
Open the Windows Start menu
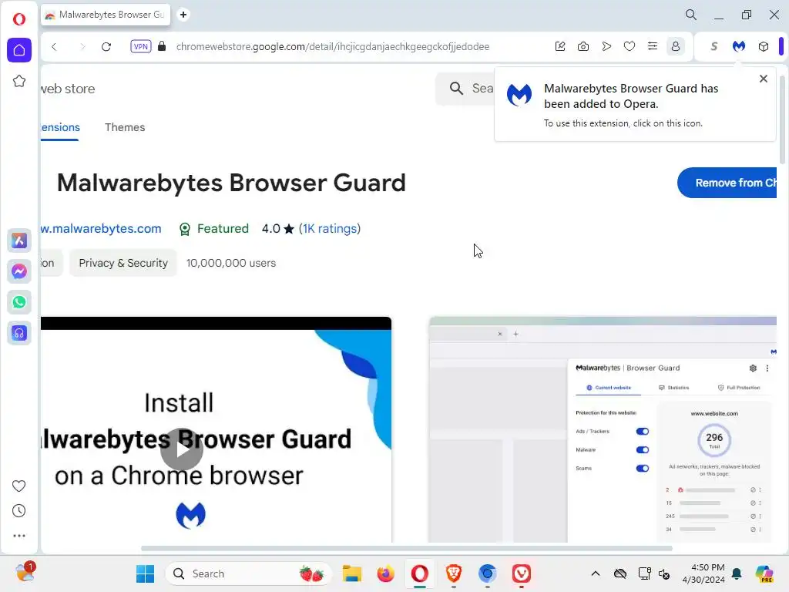click(x=145, y=573)
